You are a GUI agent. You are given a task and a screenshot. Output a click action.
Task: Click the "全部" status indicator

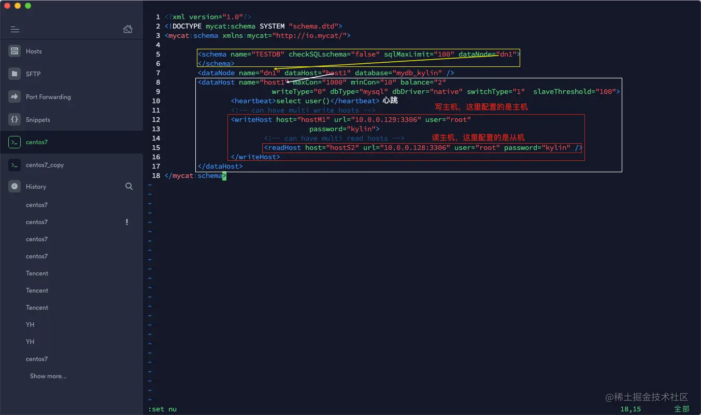pos(682,409)
